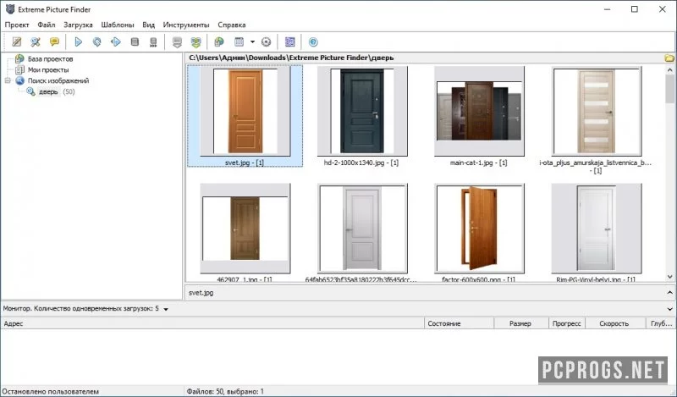Start download with the blue play icon
The height and width of the screenshot is (397, 677).
78,42
